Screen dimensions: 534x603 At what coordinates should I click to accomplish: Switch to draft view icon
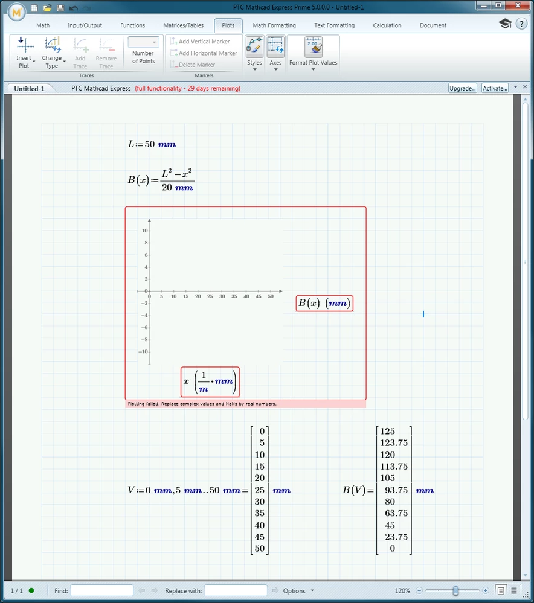(x=514, y=590)
